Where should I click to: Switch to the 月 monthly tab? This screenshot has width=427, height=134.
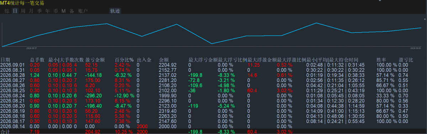[x=31, y=11]
